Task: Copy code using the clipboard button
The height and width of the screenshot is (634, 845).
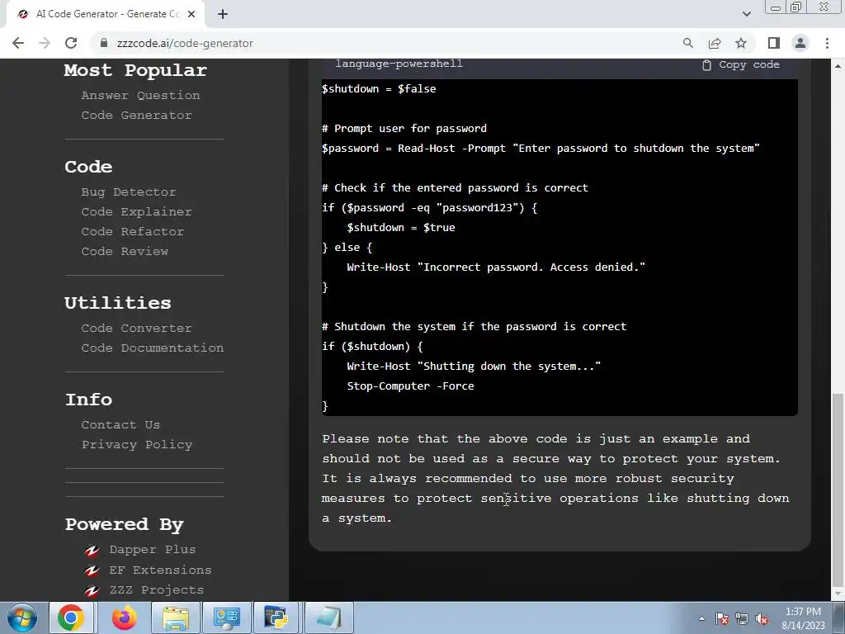Action: pos(741,64)
